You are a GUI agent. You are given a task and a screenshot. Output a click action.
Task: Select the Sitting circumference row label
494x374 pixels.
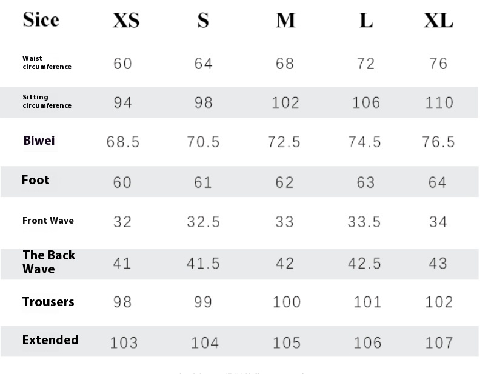(47, 101)
